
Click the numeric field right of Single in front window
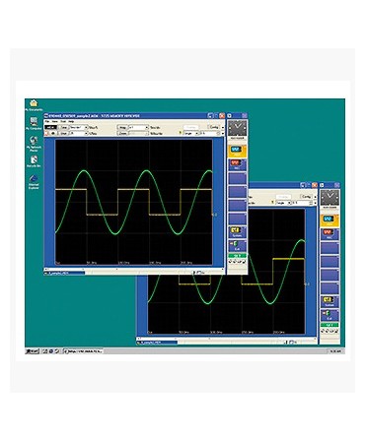[x=210, y=133]
